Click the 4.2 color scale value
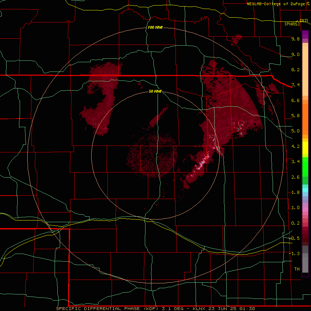 [x=295, y=147]
